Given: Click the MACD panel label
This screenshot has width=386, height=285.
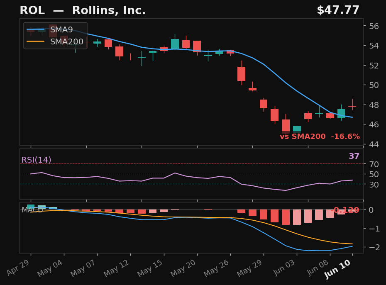Looking at the screenshot, I should [x=32, y=210].
